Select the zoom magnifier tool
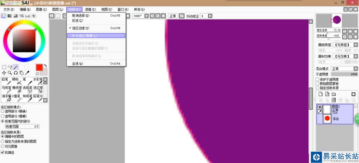 [x=10, y=73]
